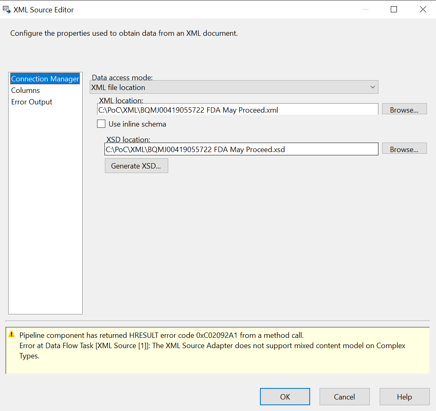Click the chevron arrow of XML file location
The height and width of the screenshot is (411, 436).
tap(372, 87)
